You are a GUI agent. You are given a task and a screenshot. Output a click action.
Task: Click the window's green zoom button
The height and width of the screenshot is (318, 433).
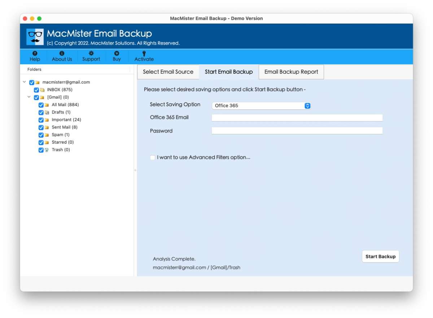tap(39, 18)
